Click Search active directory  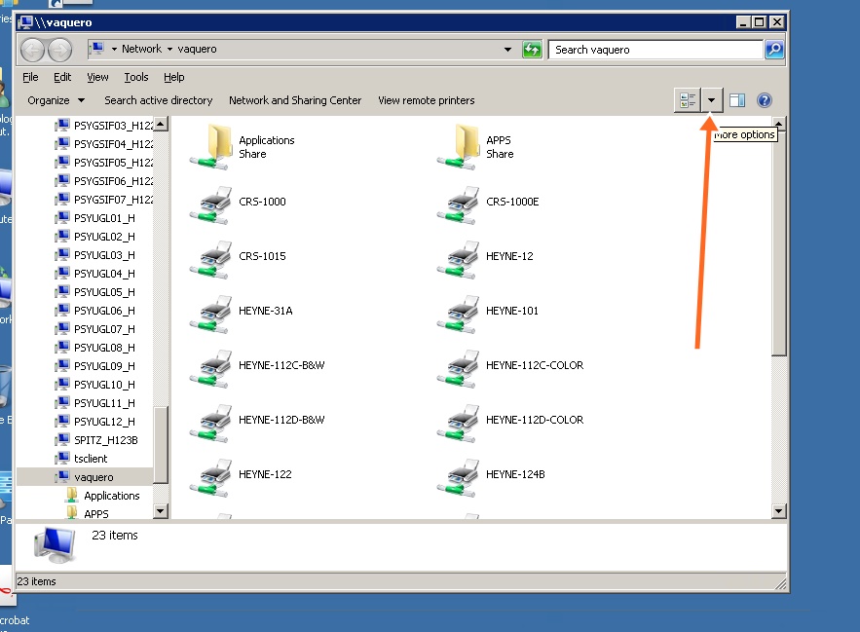pyautogui.click(x=159, y=99)
